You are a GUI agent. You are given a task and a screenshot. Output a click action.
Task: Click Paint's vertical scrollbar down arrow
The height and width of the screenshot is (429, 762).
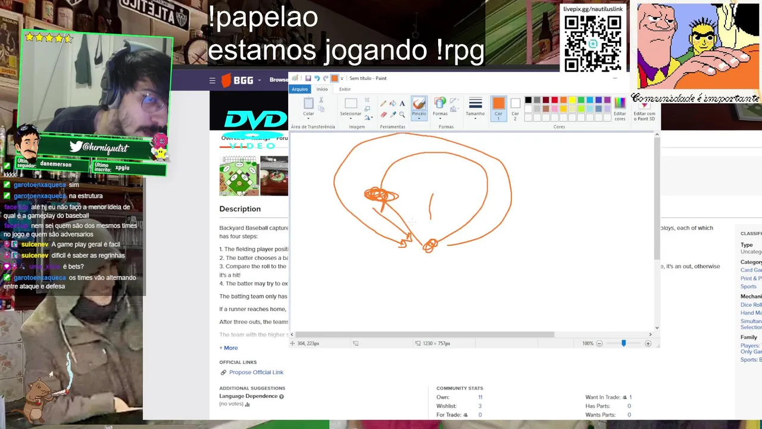(x=657, y=327)
